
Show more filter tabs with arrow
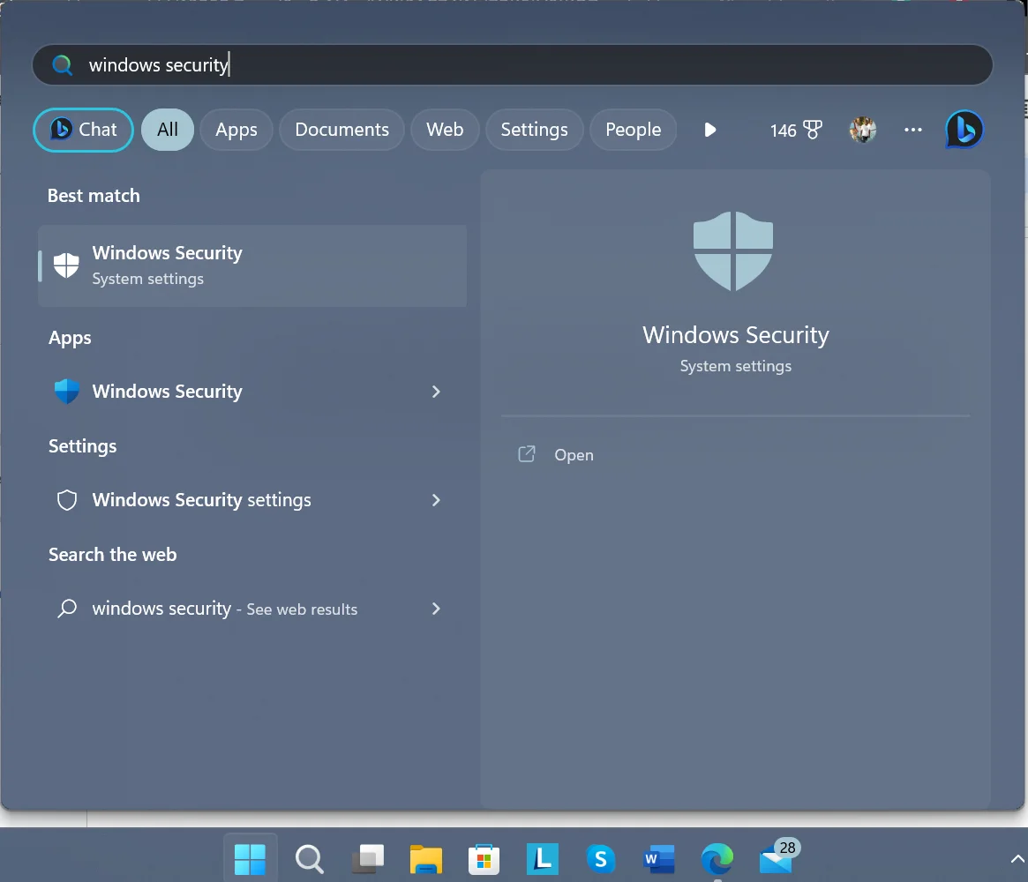click(709, 130)
